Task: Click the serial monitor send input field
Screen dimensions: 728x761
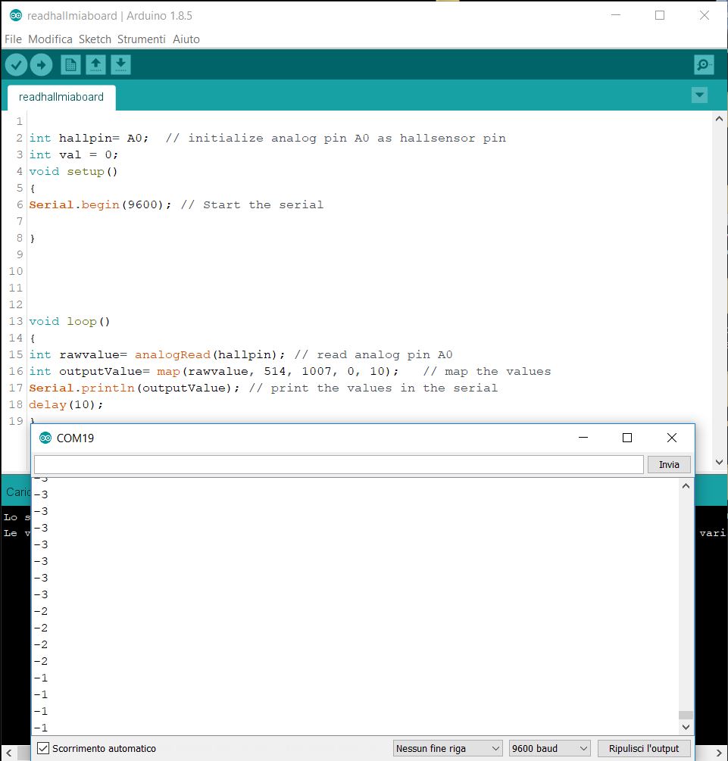Action: (x=339, y=464)
